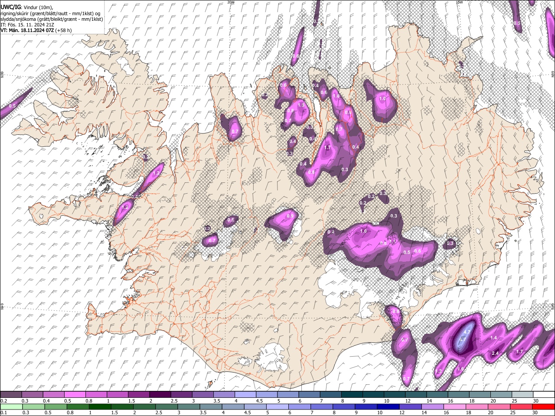Click pink lower swatch between 16 and 18
This screenshot has height=416, width=555.
[455, 406]
